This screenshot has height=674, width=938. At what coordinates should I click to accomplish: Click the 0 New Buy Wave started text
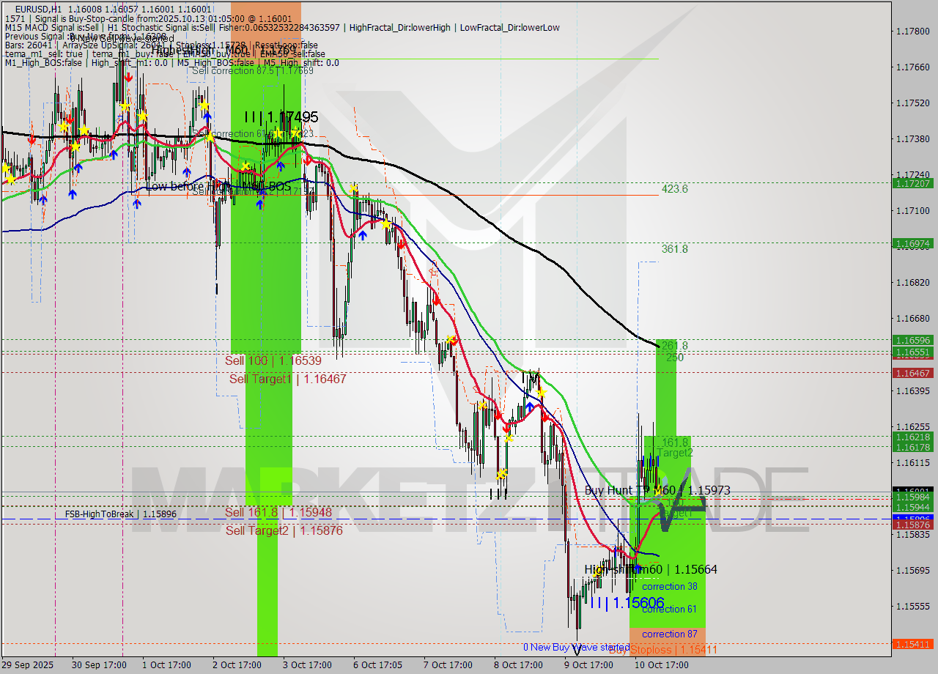point(577,648)
